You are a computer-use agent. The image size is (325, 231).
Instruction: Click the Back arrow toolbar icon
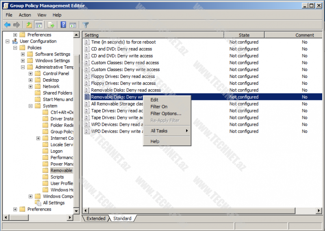(7, 25)
